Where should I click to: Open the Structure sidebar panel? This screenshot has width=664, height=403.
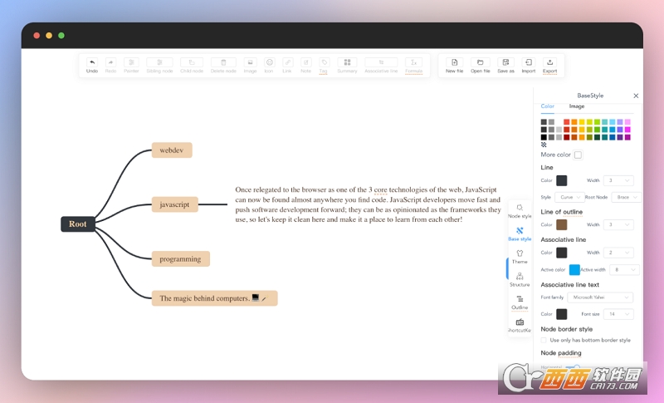[520, 279]
